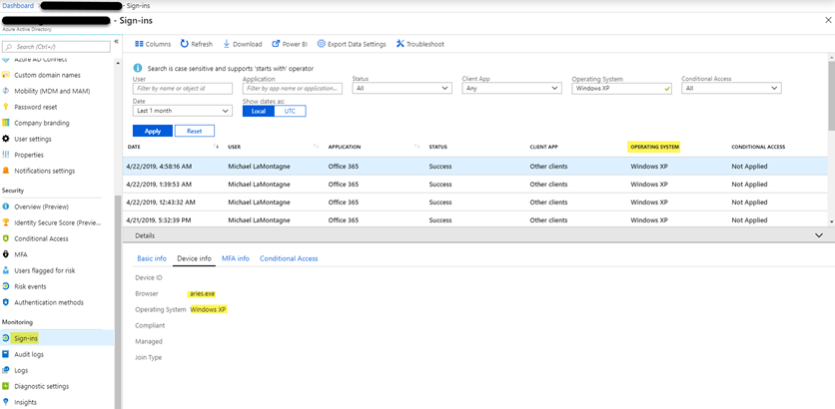Click the Diagnostic settings icon
This screenshot has width=835, height=409.
(x=6, y=386)
